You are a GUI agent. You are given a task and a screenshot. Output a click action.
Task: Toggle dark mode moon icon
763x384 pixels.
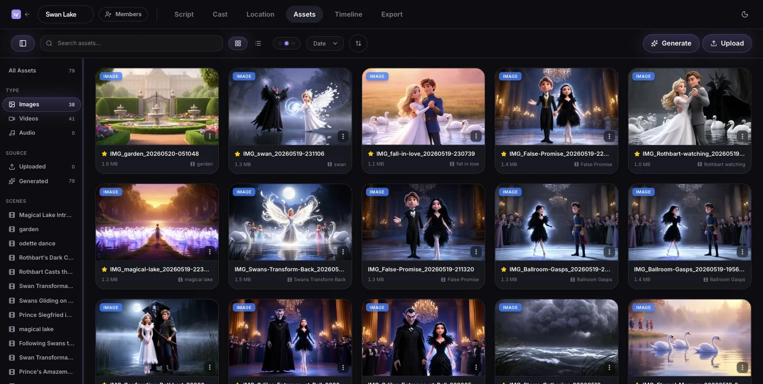coord(745,14)
